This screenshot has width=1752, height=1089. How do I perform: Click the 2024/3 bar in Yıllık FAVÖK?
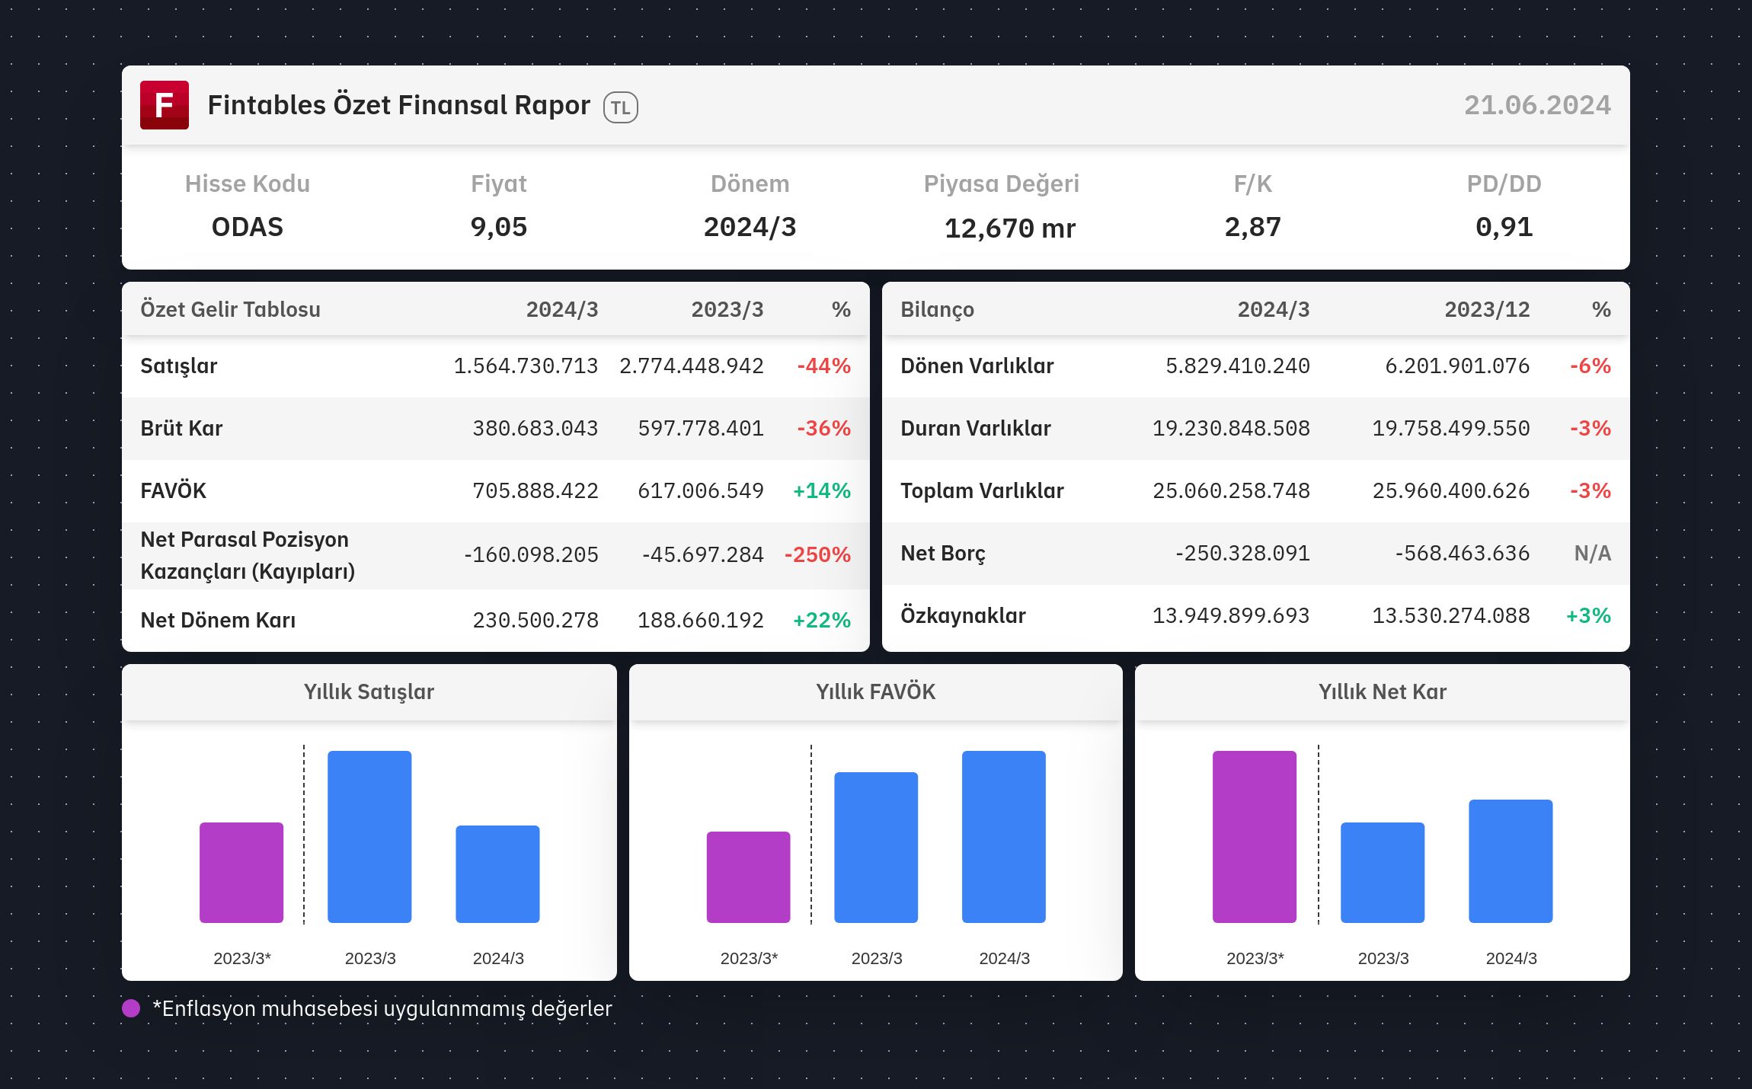pos(1004,837)
